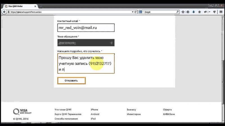Reload the page with the refresh icon
Screen dimensions: 225x126
[x=135, y=12]
